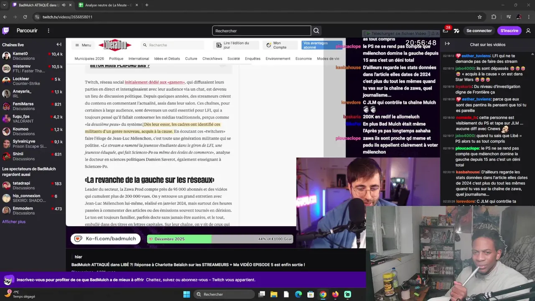Open Firefox from the taskbar
Image resolution: width=535 pixels, height=301 pixels.
coord(335,294)
